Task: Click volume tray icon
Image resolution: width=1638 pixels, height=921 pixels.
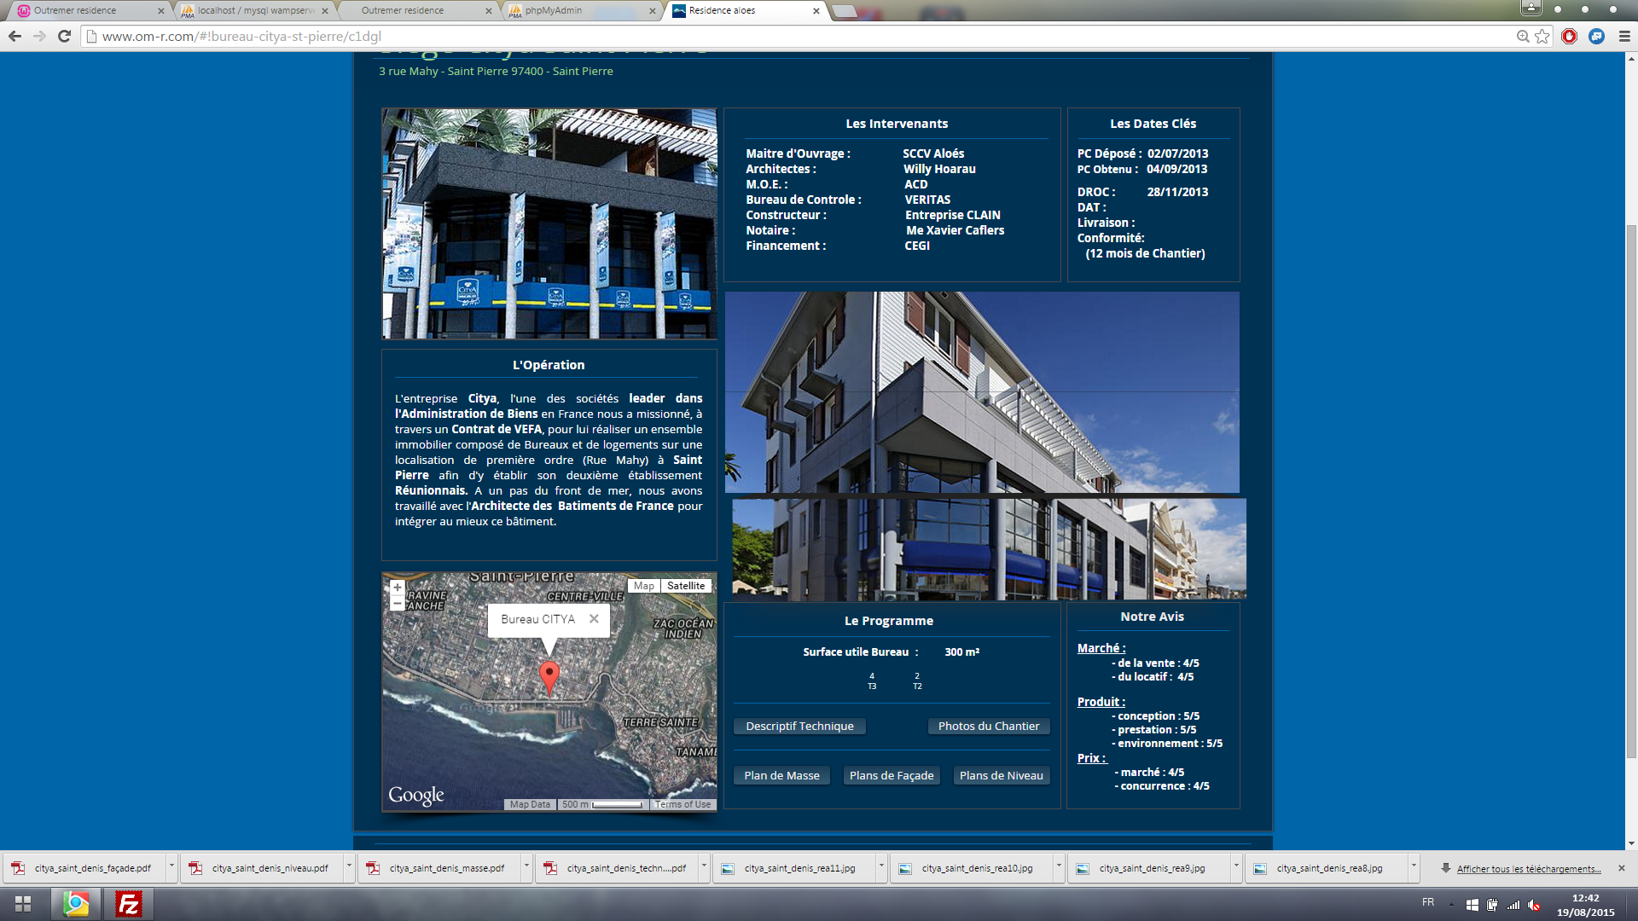Action: click(x=1534, y=905)
